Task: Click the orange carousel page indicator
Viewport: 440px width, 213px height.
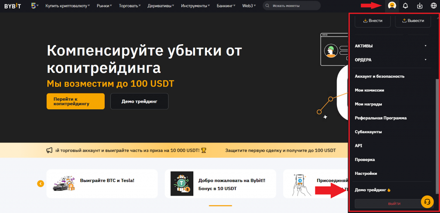Action: pos(220,206)
